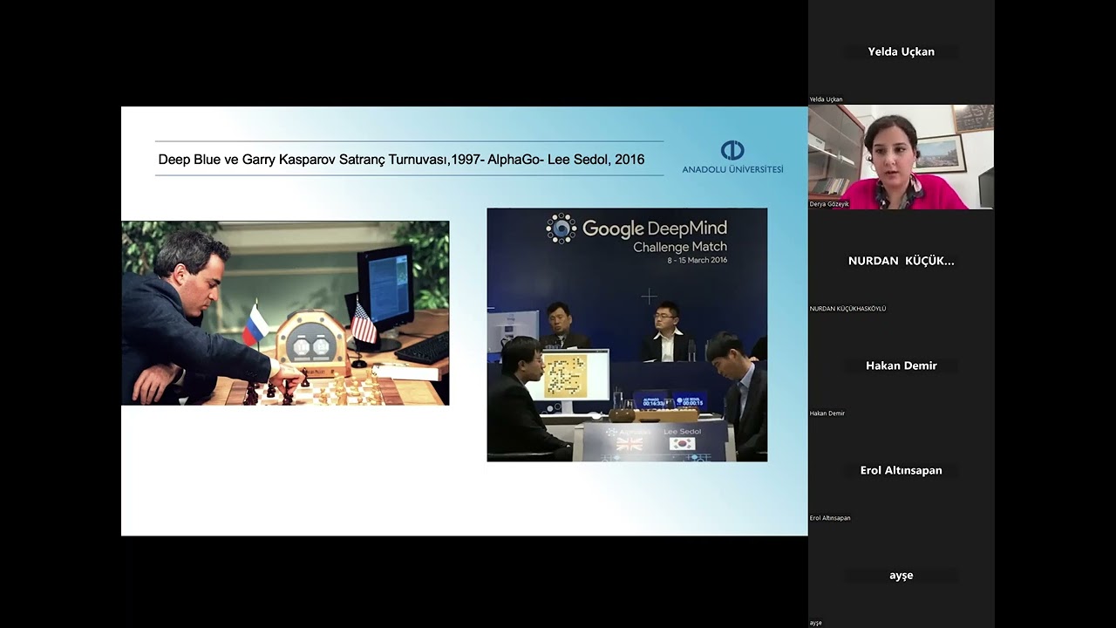Select Yelda Uçkan participant tile
This screenshot has height=628, width=1116.
901,51
